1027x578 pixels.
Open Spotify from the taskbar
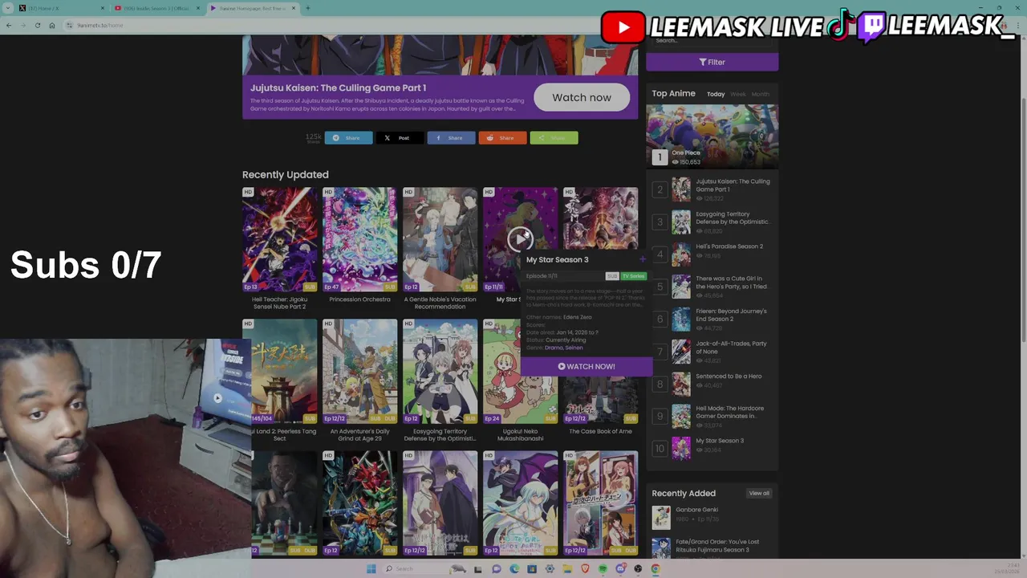tap(603, 568)
